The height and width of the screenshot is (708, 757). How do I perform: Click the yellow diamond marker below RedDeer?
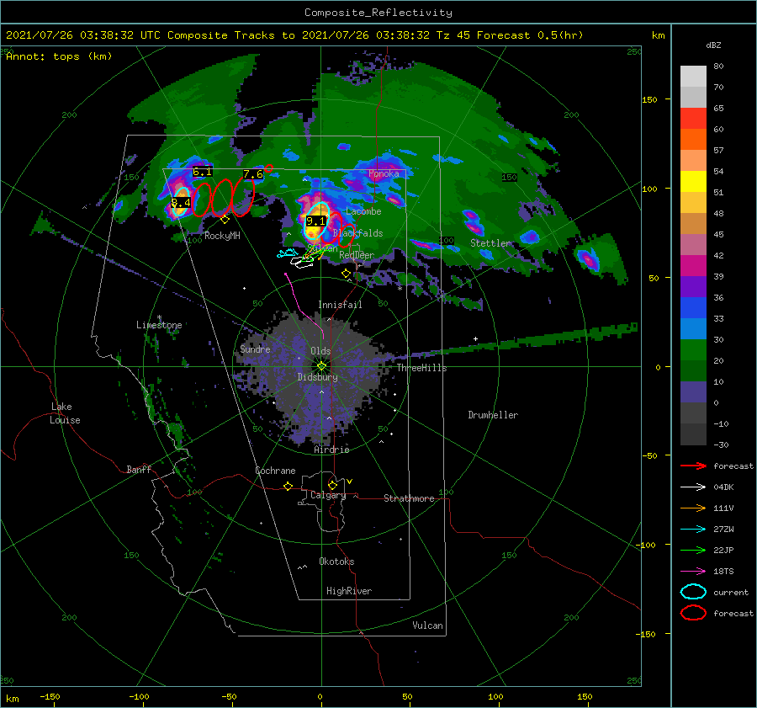click(x=346, y=274)
